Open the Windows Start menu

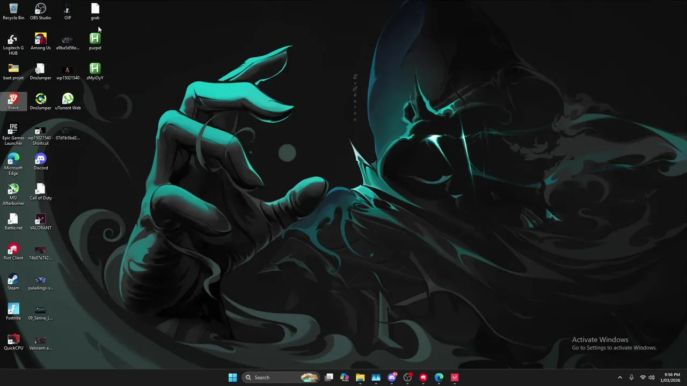click(x=232, y=377)
